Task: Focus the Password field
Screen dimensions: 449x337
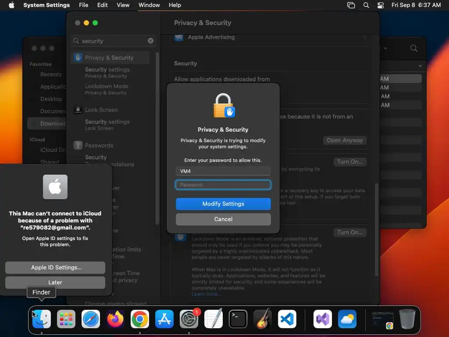Action: [x=223, y=185]
